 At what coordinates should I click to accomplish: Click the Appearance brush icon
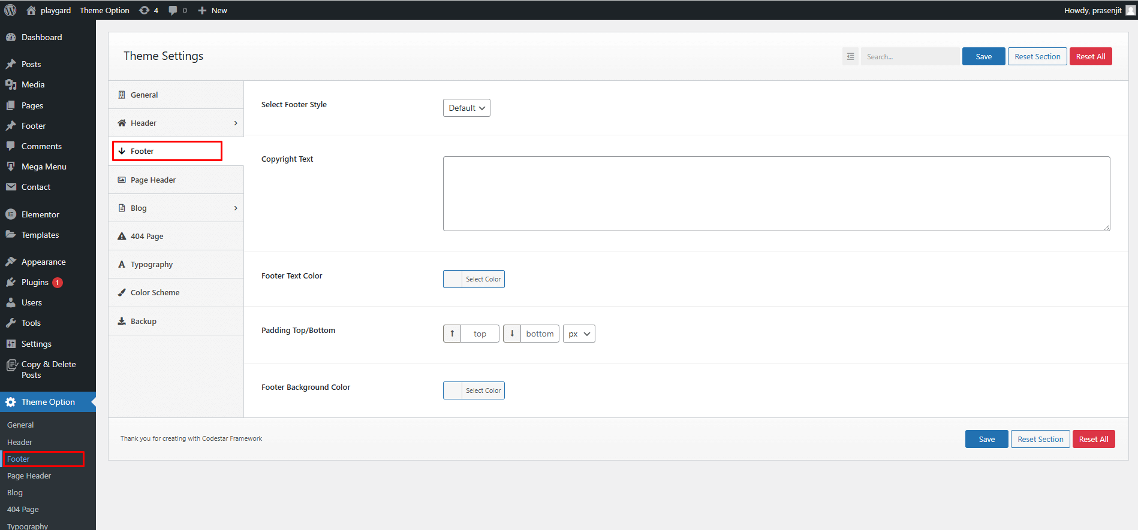click(x=11, y=262)
